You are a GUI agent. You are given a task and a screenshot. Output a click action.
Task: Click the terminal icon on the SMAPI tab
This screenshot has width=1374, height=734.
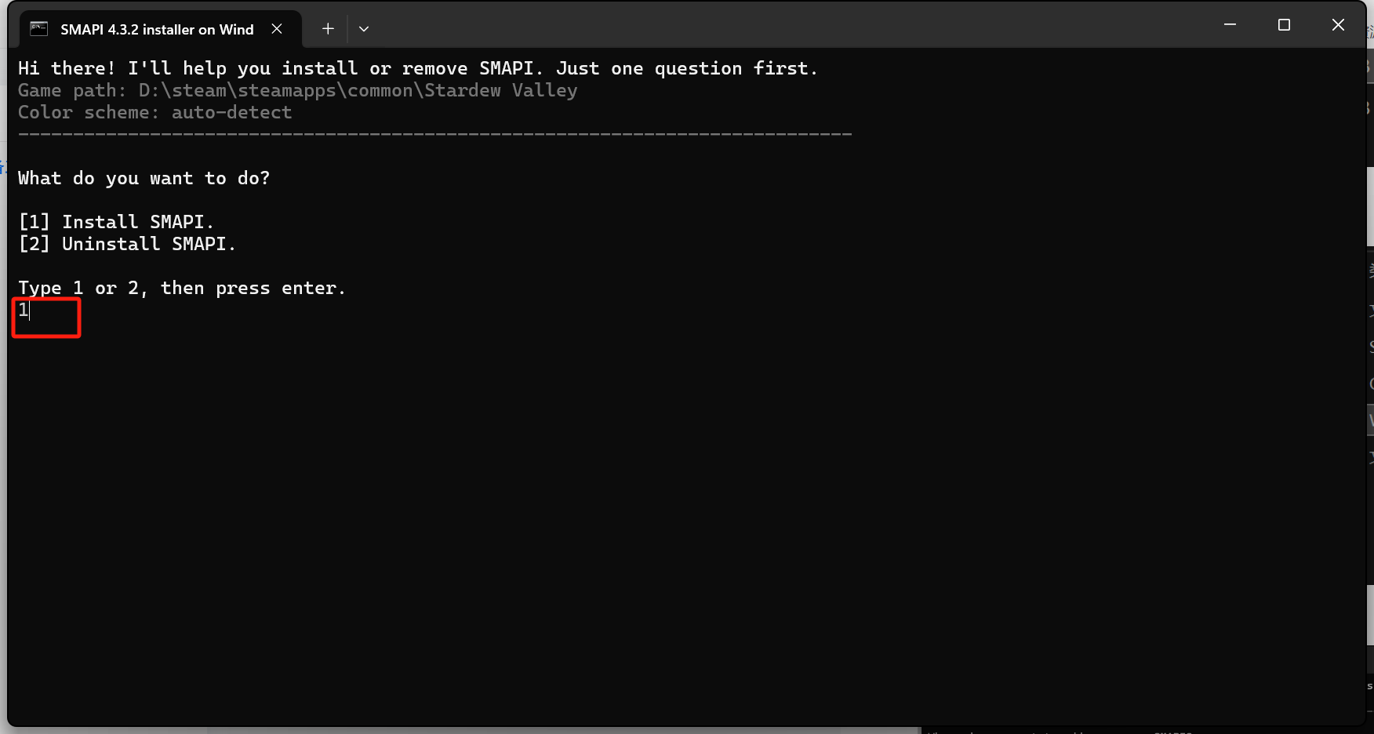pyautogui.click(x=38, y=29)
